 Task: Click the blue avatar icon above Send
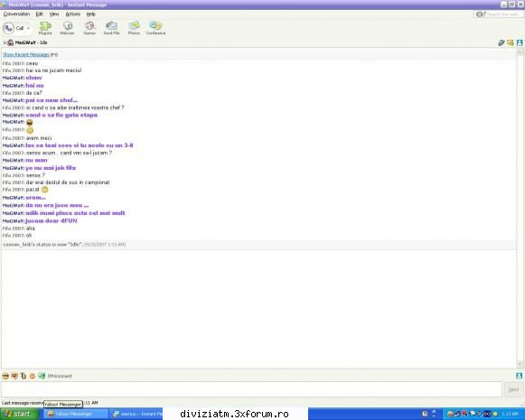520,376
